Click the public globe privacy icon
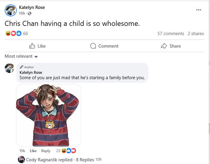 [x=30, y=13]
